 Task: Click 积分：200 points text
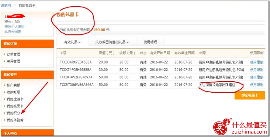pos(12,22)
